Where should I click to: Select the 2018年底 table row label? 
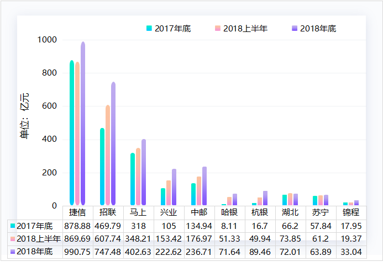35,252
